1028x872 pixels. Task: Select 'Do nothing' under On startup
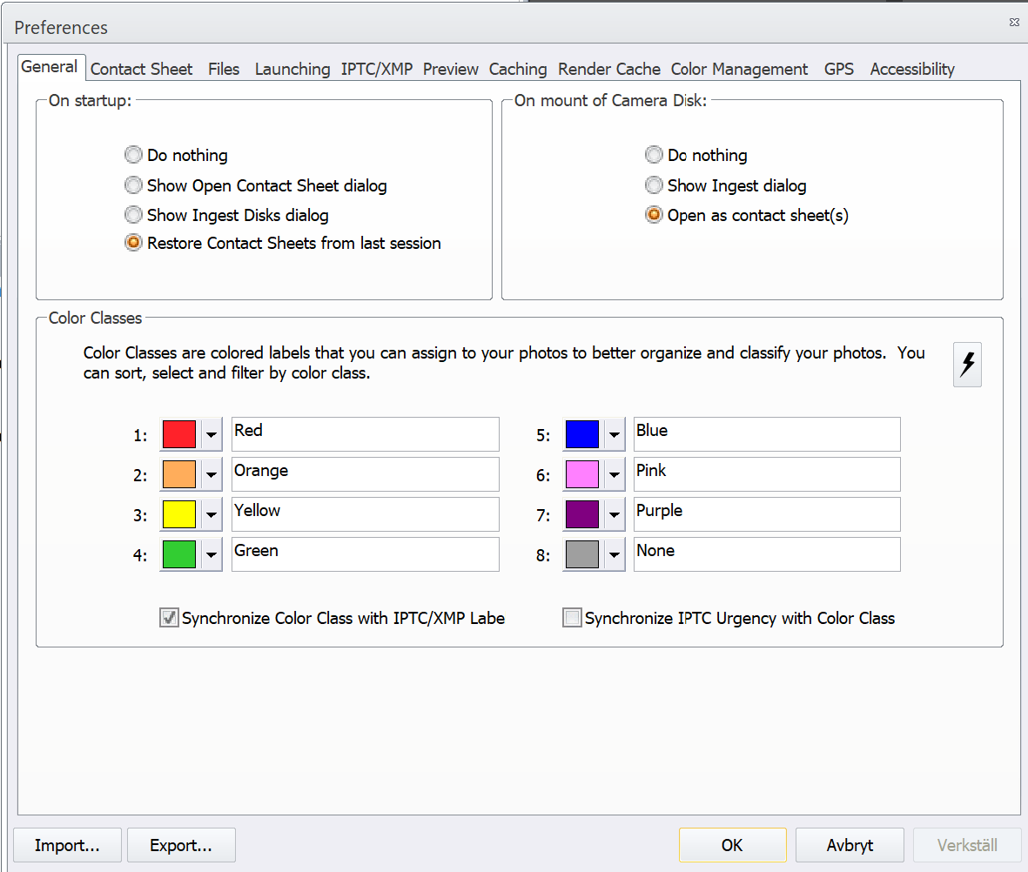(x=133, y=155)
